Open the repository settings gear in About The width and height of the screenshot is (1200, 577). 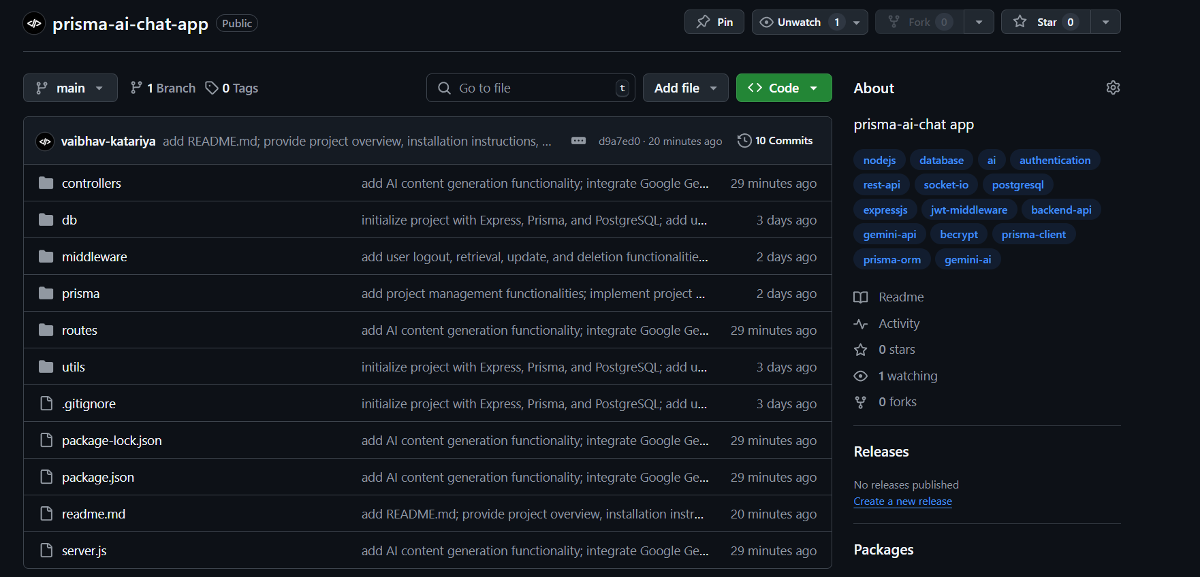pyautogui.click(x=1113, y=88)
